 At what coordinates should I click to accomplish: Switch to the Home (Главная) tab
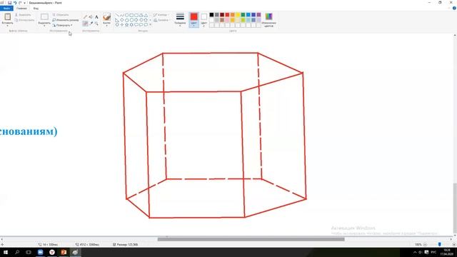point(21,8)
